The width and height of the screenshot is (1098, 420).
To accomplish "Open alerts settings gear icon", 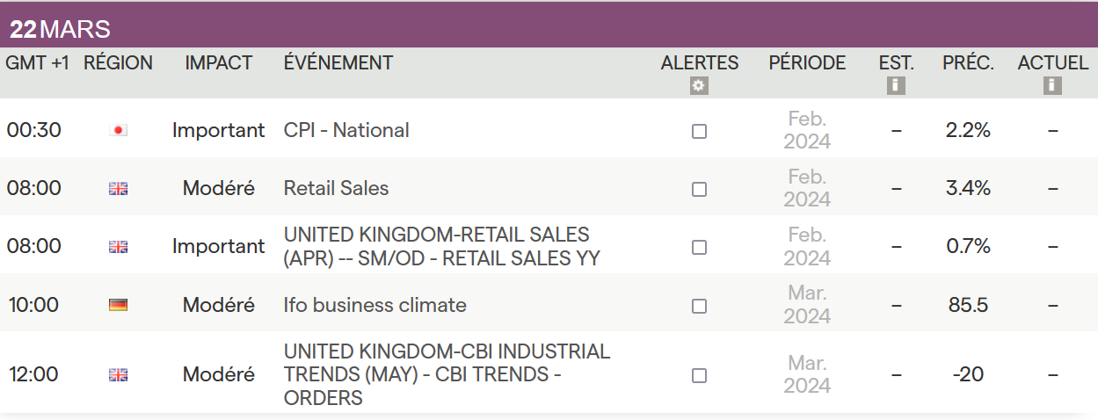I will 699,85.
